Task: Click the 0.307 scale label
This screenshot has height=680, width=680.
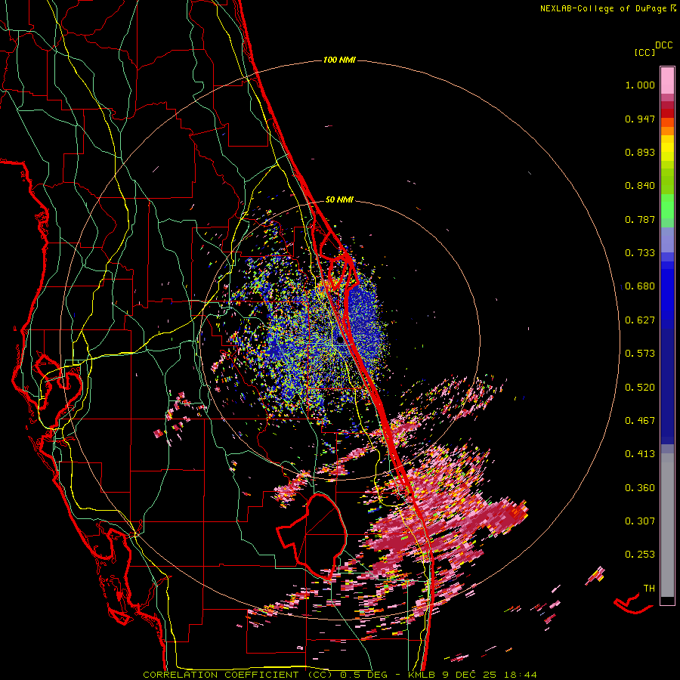Action: click(640, 521)
